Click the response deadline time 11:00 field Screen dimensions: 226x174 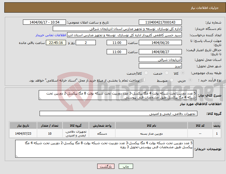[117, 42]
